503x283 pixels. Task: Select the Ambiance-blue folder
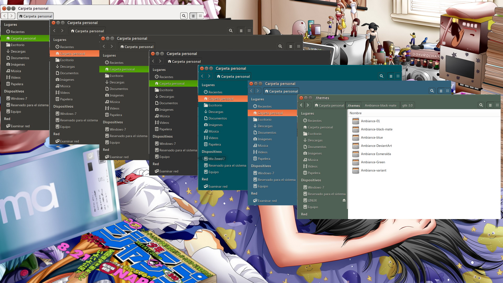(372, 138)
